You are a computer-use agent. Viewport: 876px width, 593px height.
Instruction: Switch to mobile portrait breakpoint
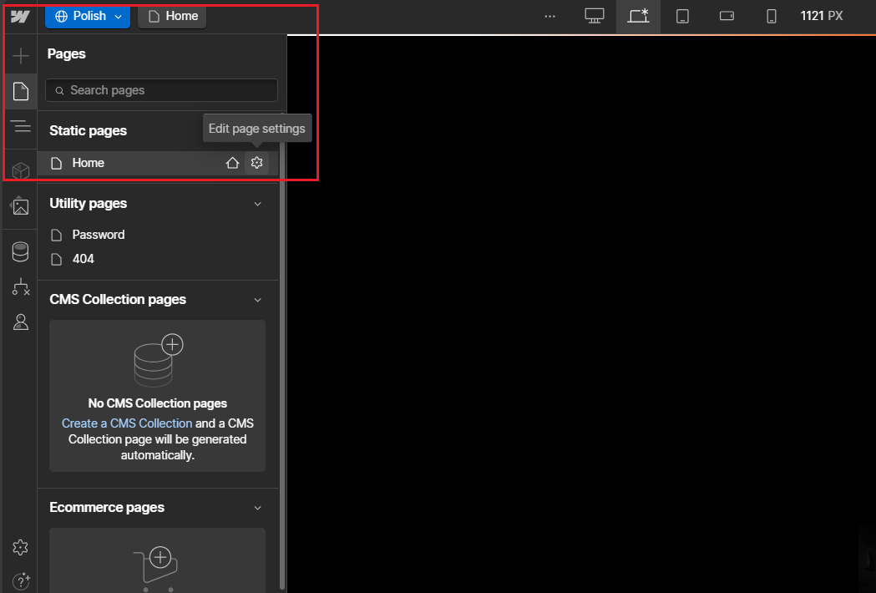[771, 16]
